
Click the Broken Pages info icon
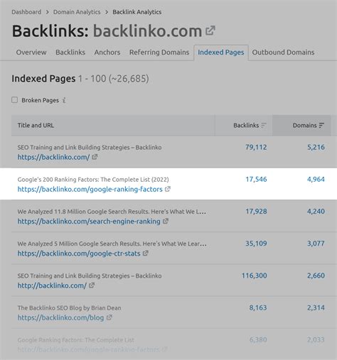coord(64,100)
